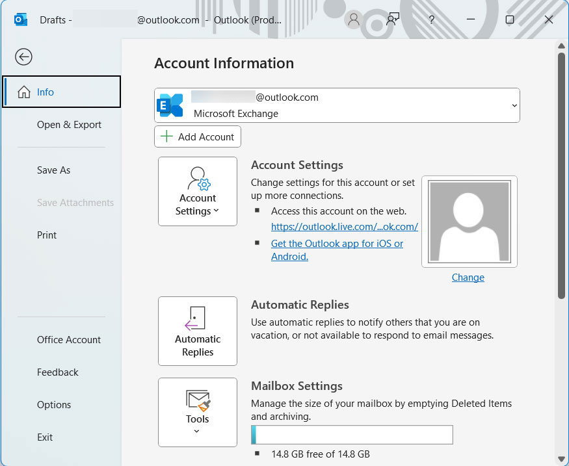
Task: Click the Automatic Replies heading text
Action: [300, 305]
